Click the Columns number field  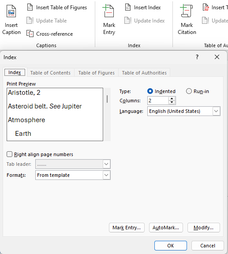pos(158,101)
